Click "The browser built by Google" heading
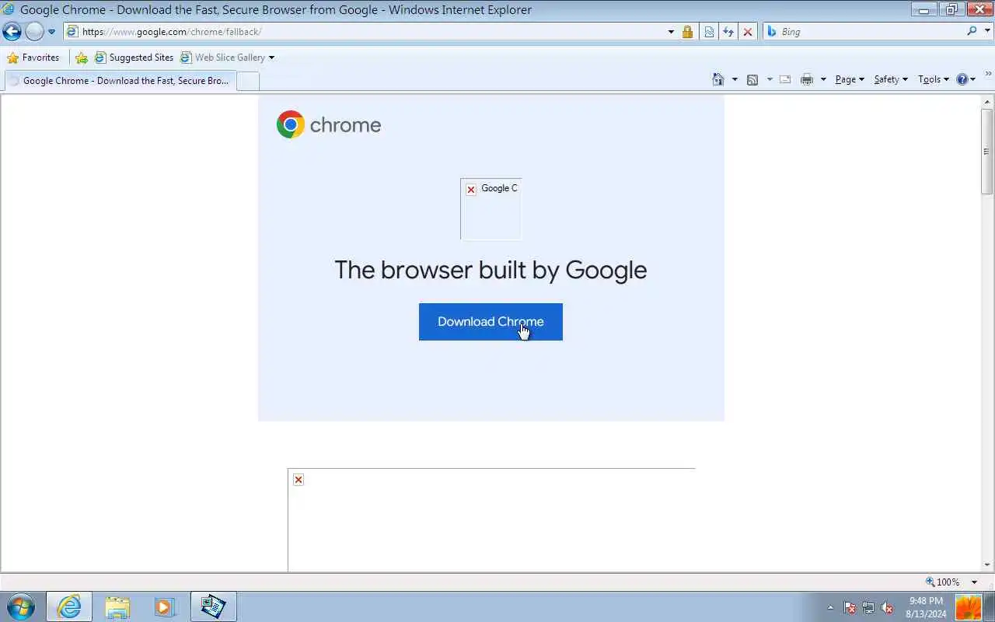The image size is (995, 622). pyautogui.click(x=491, y=270)
